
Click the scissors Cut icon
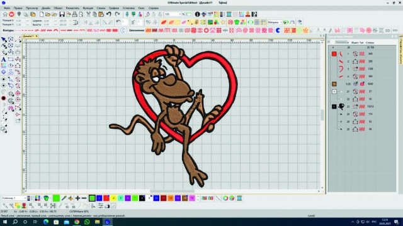tap(88, 14)
